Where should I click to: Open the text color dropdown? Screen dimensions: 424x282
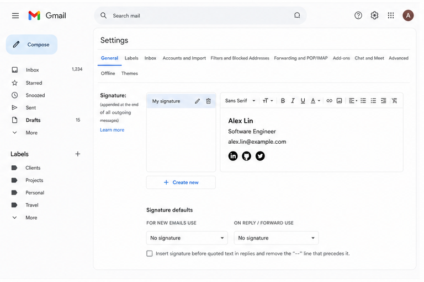pyautogui.click(x=315, y=101)
